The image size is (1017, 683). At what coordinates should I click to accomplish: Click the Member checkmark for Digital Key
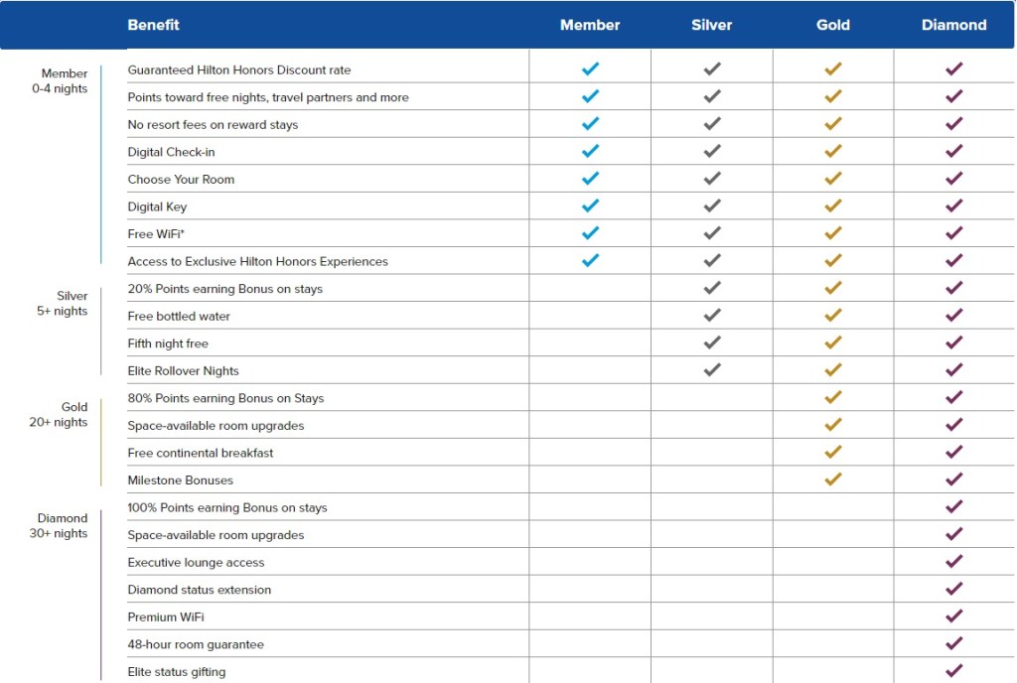point(590,206)
